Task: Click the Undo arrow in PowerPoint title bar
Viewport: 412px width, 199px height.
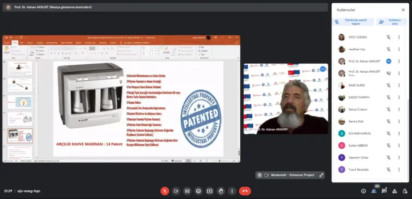Action: tap(11, 37)
